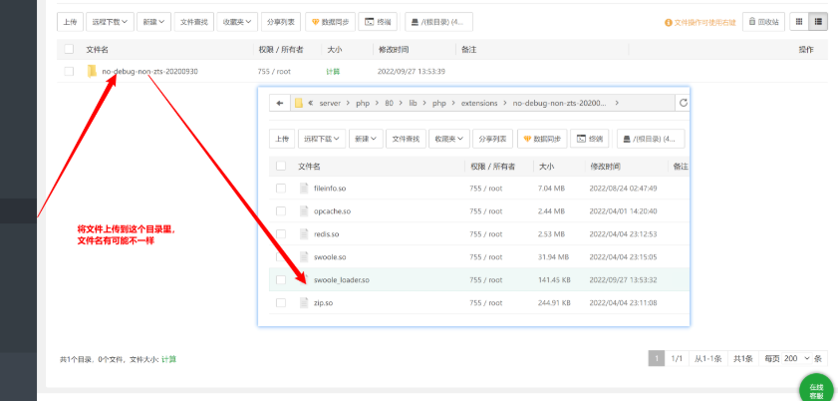Tick the select-all checkbox in top header
838x401 pixels.
[x=69, y=49]
